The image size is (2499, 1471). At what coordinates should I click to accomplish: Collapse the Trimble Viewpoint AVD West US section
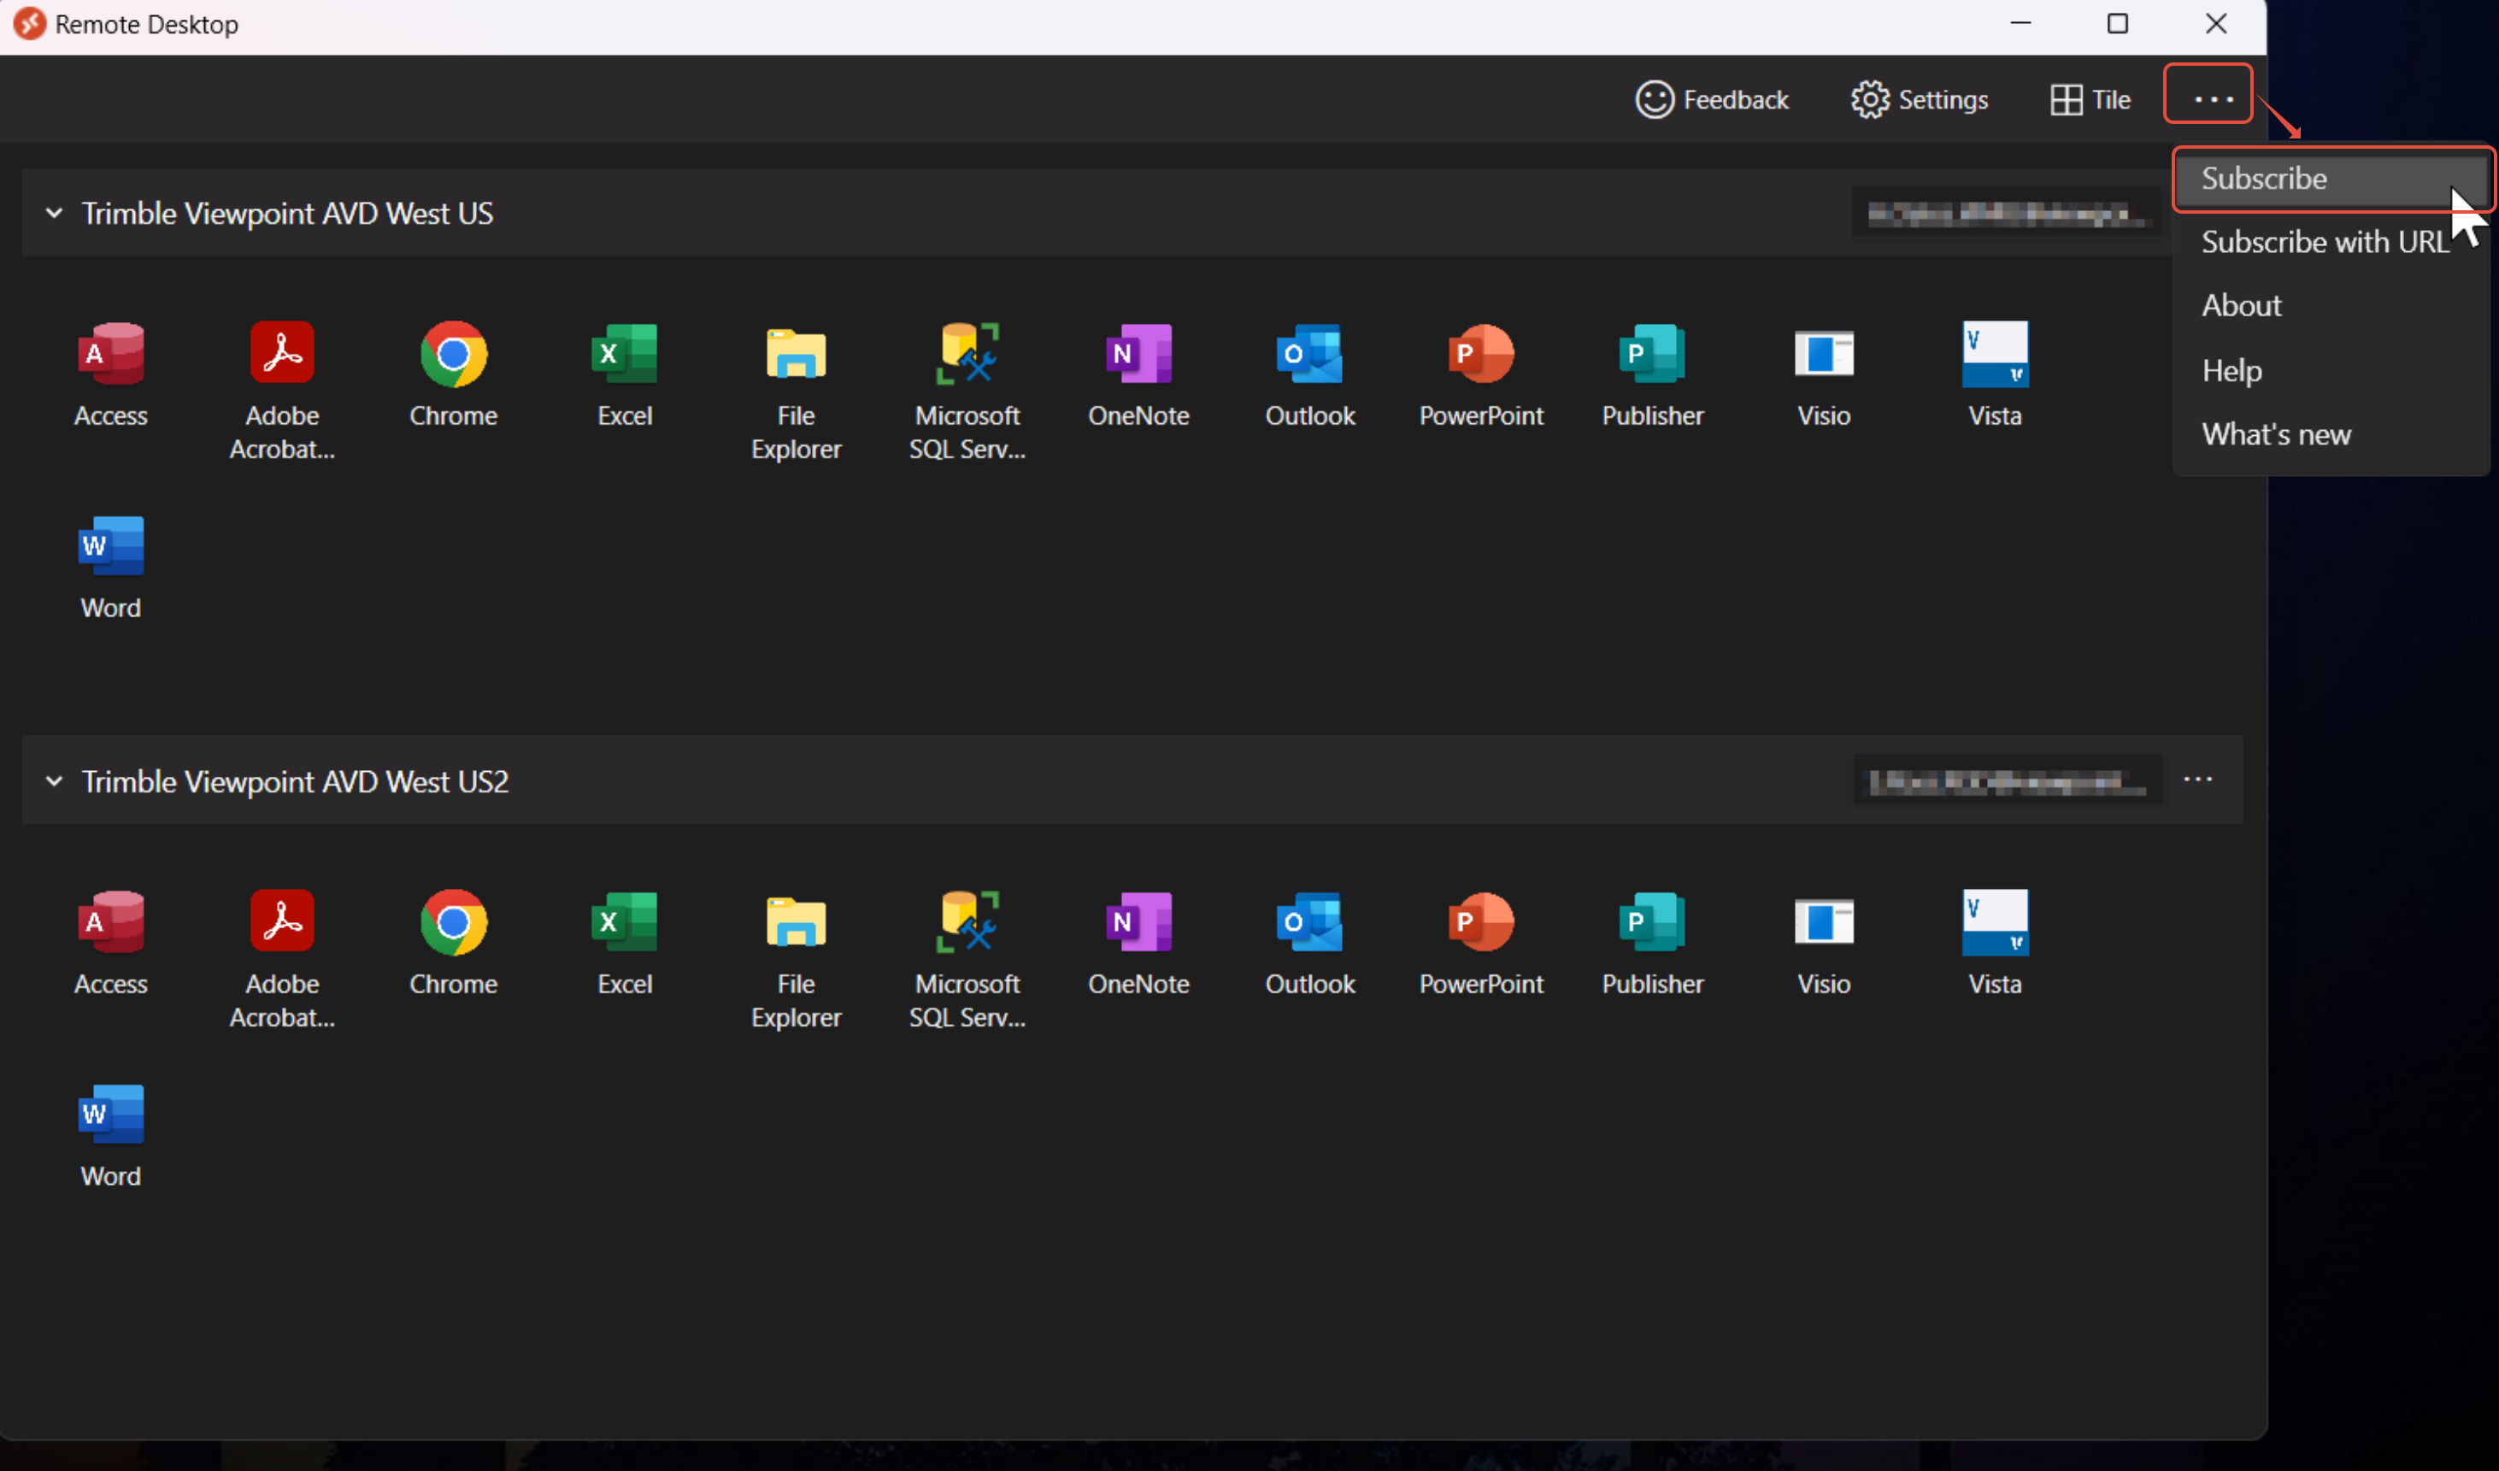coord(55,214)
